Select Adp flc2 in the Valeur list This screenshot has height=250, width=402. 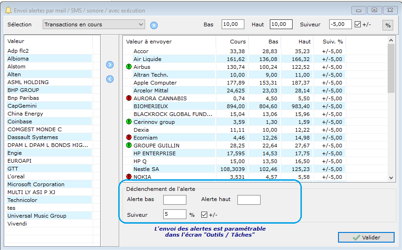pos(48,51)
